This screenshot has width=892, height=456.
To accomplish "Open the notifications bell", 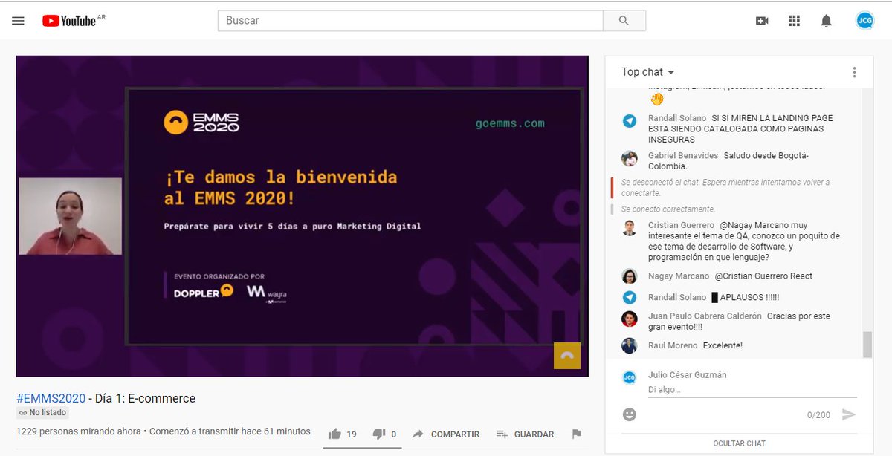I will point(826,21).
